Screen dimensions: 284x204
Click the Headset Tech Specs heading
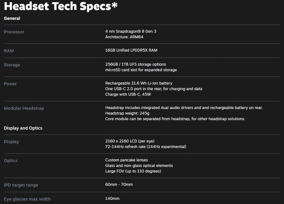pyautogui.click(x=61, y=6)
